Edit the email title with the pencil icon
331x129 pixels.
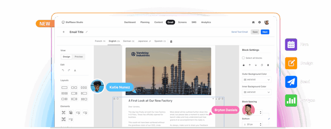pos(87,32)
